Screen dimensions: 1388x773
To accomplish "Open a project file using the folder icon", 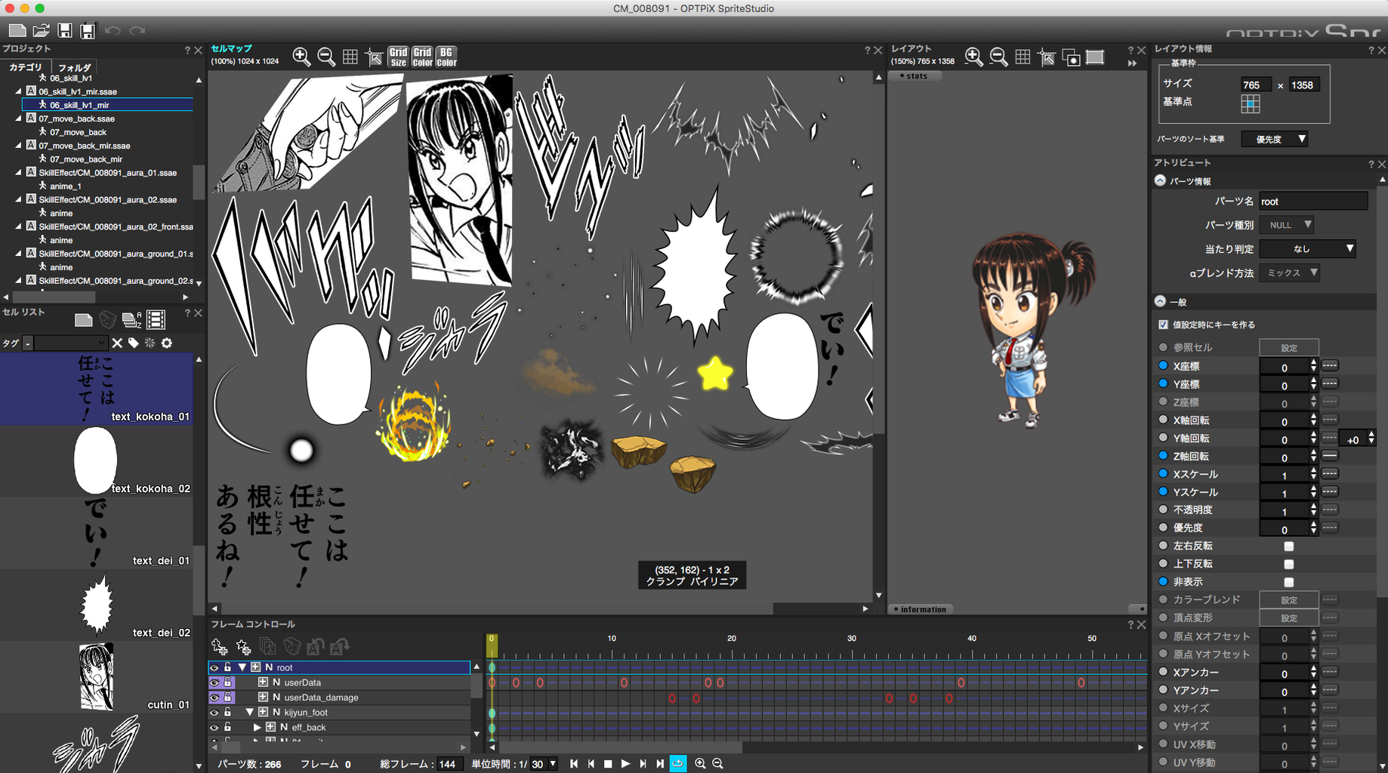I will [x=42, y=30].
